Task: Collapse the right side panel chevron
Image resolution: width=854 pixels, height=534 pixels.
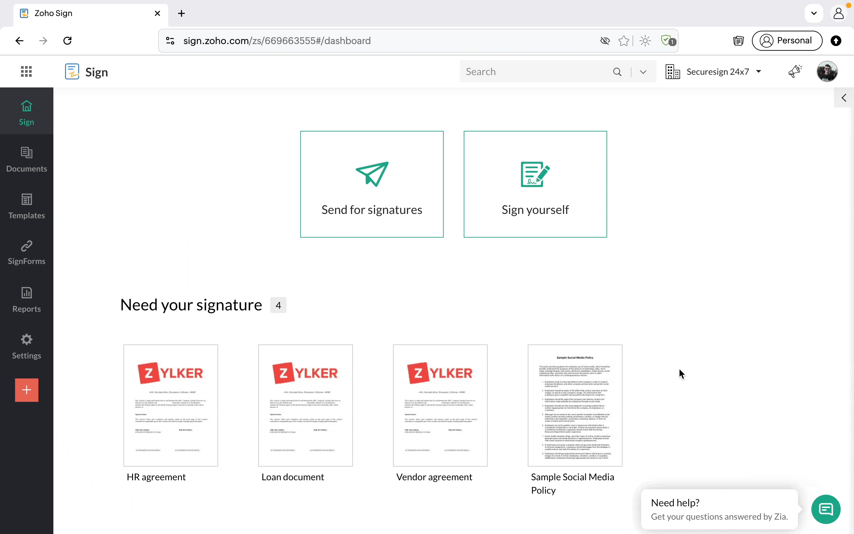Action: [x=844, y=98]
